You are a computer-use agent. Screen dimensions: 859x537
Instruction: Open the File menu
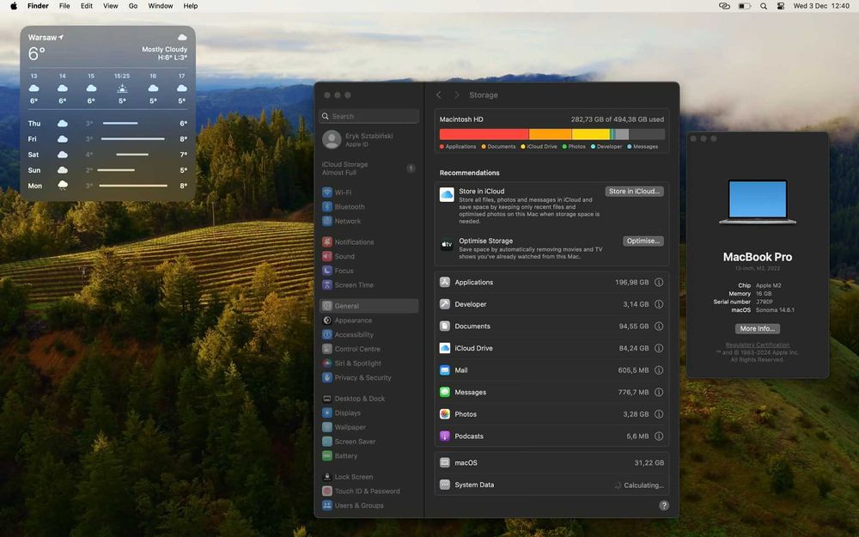64,6
